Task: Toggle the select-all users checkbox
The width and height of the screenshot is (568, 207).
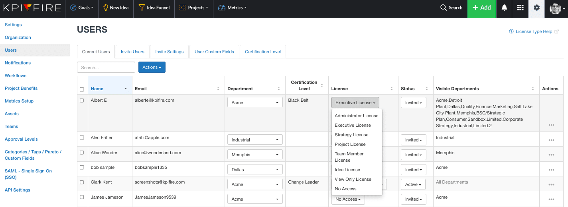Action: 82,89
